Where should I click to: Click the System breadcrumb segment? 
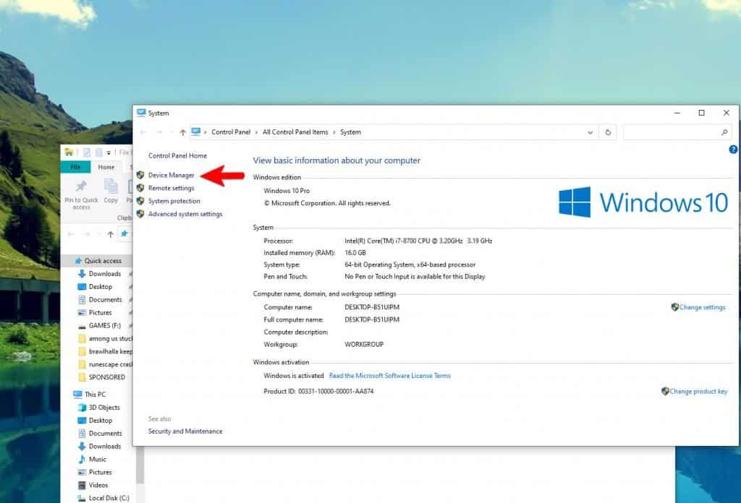point(351,132)
